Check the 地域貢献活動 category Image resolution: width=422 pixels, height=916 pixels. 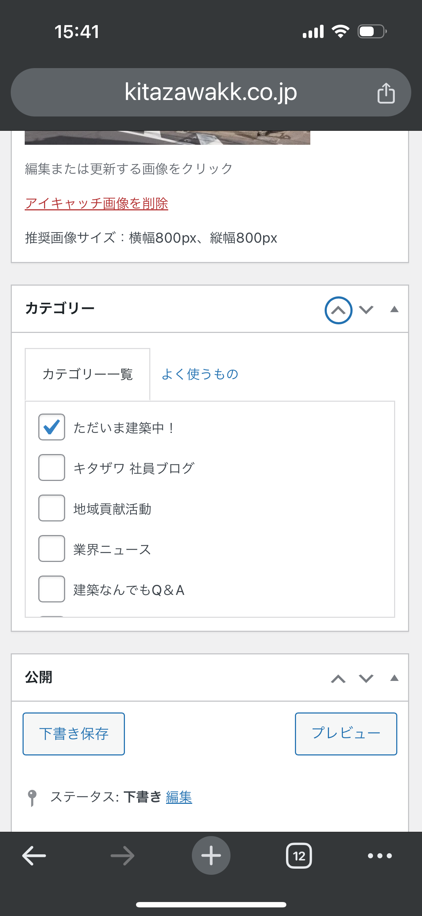click(52, 508)
